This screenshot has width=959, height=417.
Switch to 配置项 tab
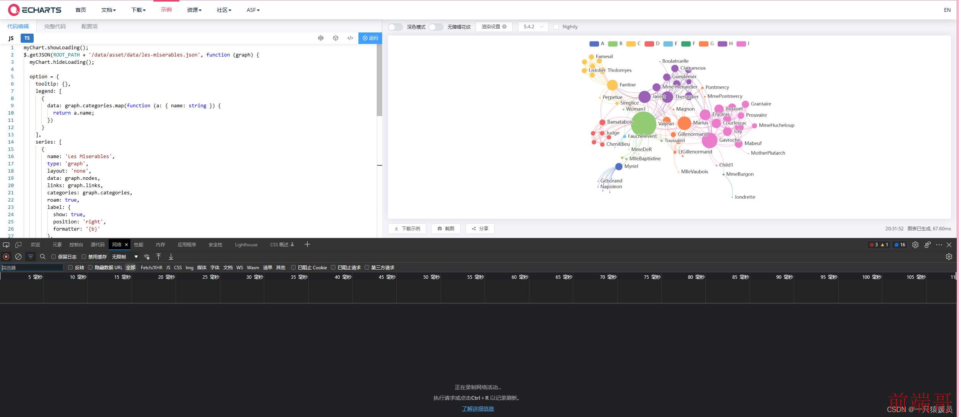coord(90,26)
